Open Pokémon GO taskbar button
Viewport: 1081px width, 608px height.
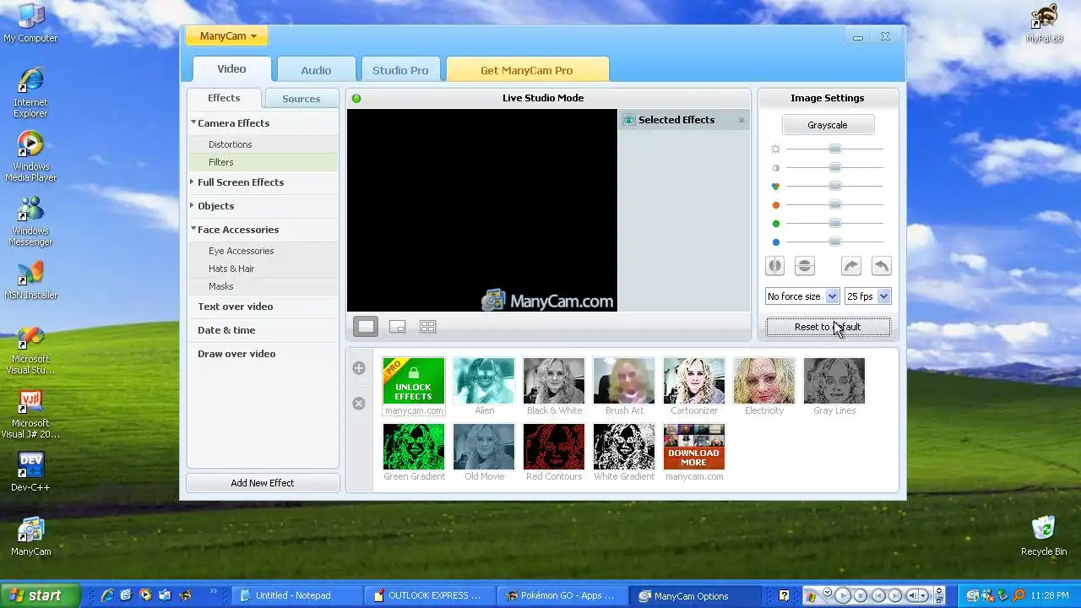pos(563,595)
